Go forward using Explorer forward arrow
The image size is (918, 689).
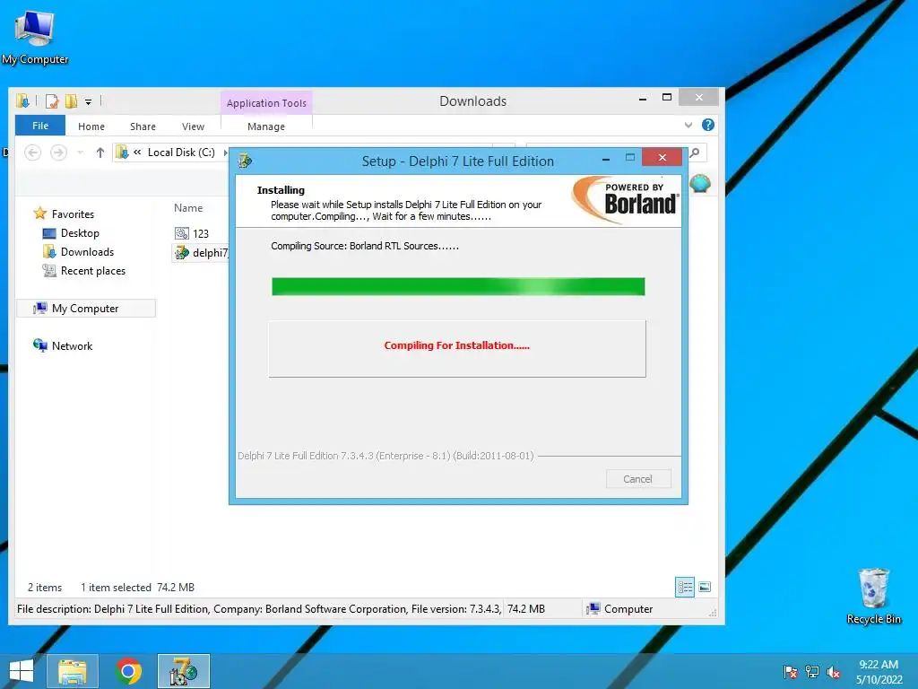pos(58,153)
